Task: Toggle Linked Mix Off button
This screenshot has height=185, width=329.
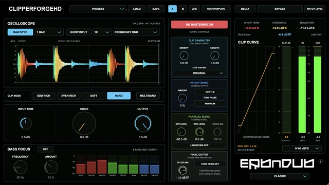Action: tap(199, 145)
